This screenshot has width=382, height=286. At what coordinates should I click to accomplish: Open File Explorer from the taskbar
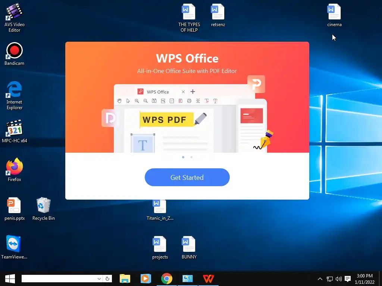(125, 279)
